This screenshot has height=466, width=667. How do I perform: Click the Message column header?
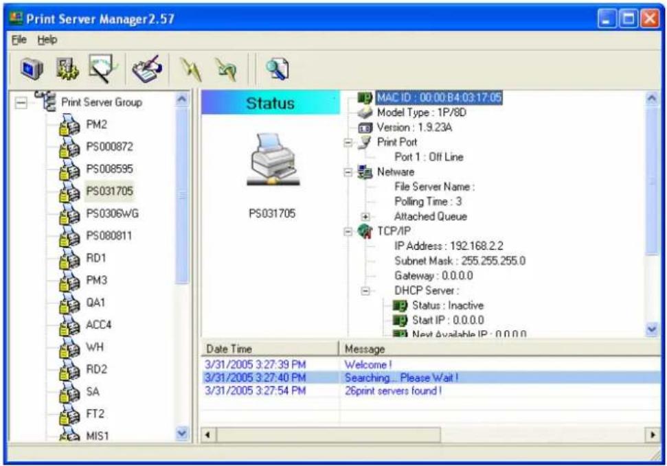point(500,349)
